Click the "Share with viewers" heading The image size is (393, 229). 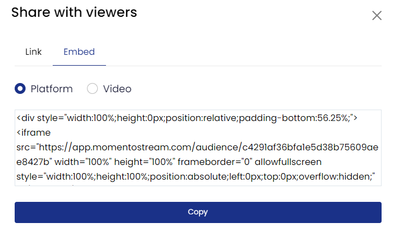[74, 12]
